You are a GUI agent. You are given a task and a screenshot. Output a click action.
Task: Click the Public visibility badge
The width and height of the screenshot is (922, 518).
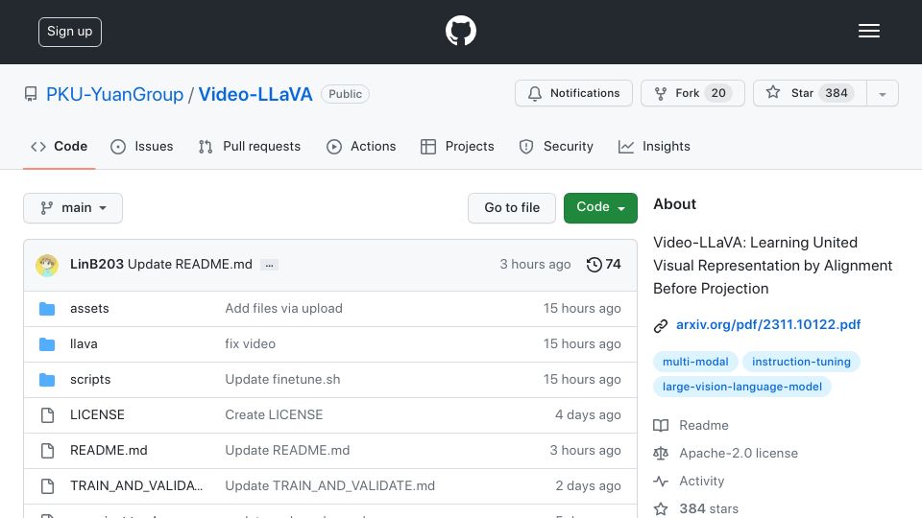345,94
